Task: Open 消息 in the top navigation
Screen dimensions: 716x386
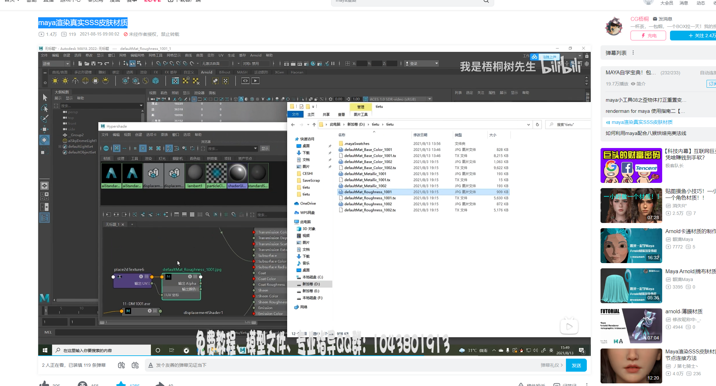Action: click(684, 3)
